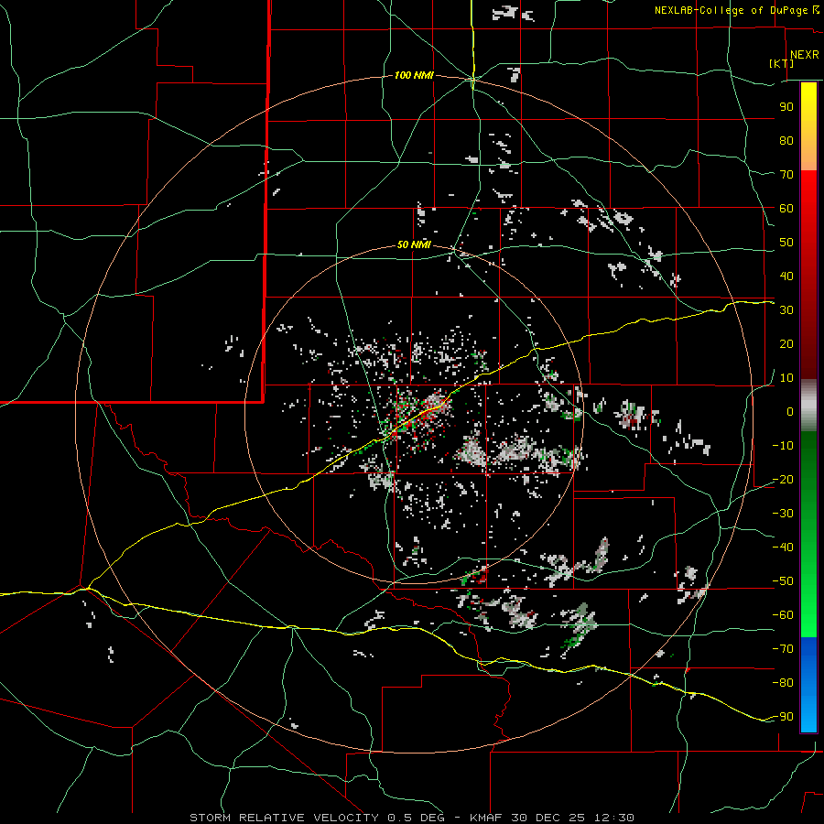Click the -30 value on the velocity scale
Viewport: 824px width, 824px height.
[783, 514]
